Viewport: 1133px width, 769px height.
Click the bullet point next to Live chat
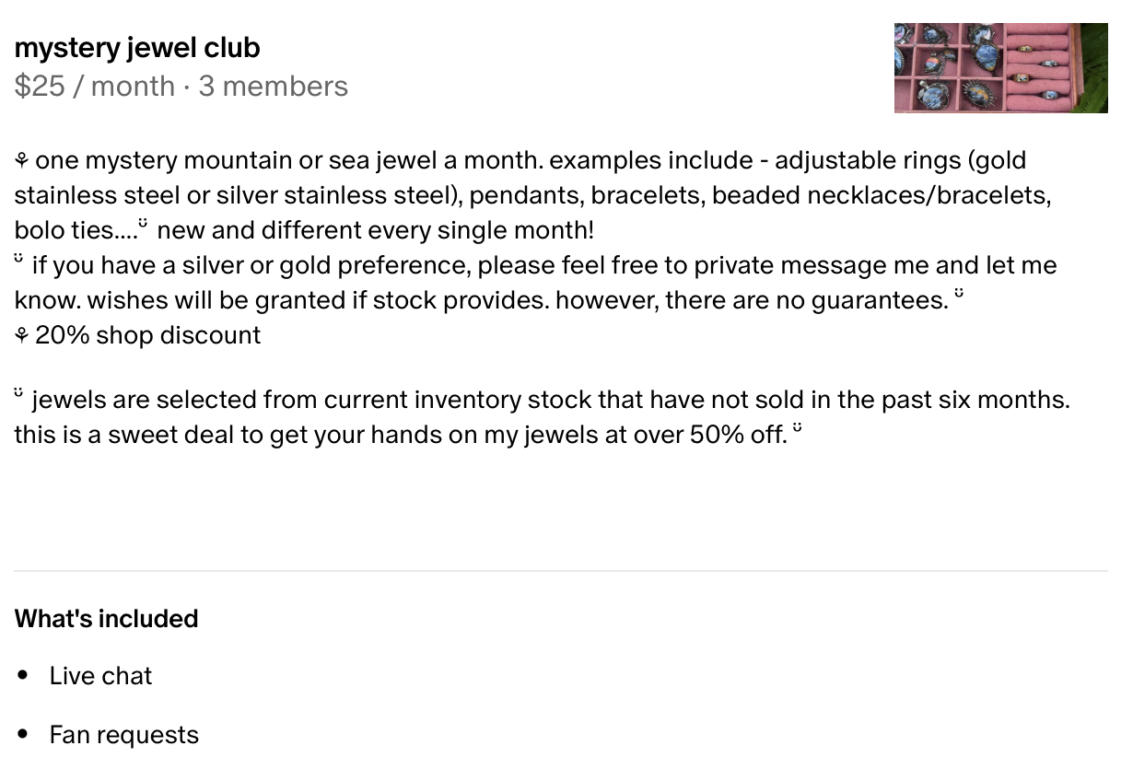coord(23,676)
